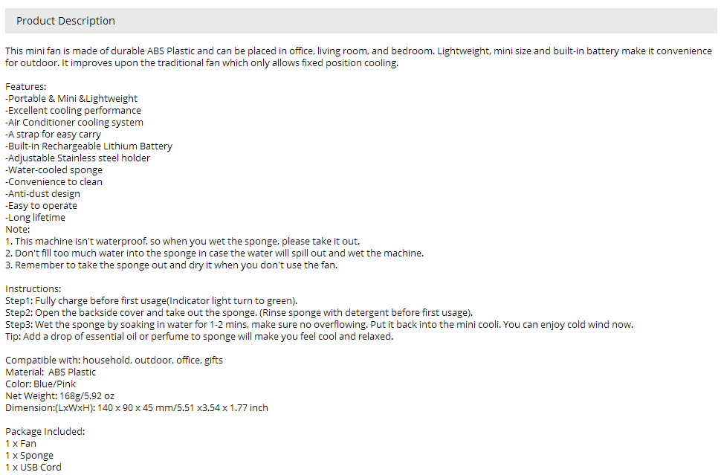Click the "Note:" heading
The width and height of the screenshot is (724, 475).
(17, 230)
